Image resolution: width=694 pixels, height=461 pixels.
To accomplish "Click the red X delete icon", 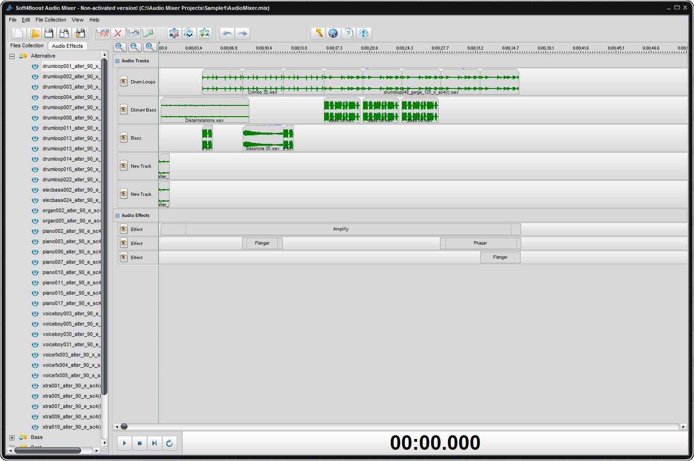I will click(118, 33).
